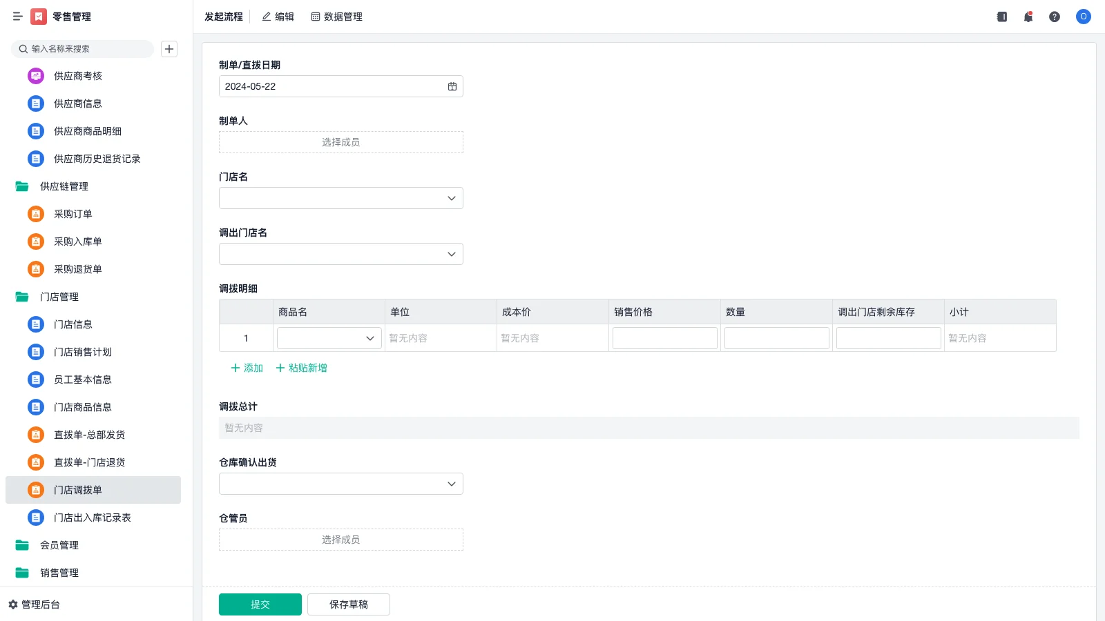1105x621 pixels.
Task: Click the red 零售管理 app icon
Action: (38, 16)
